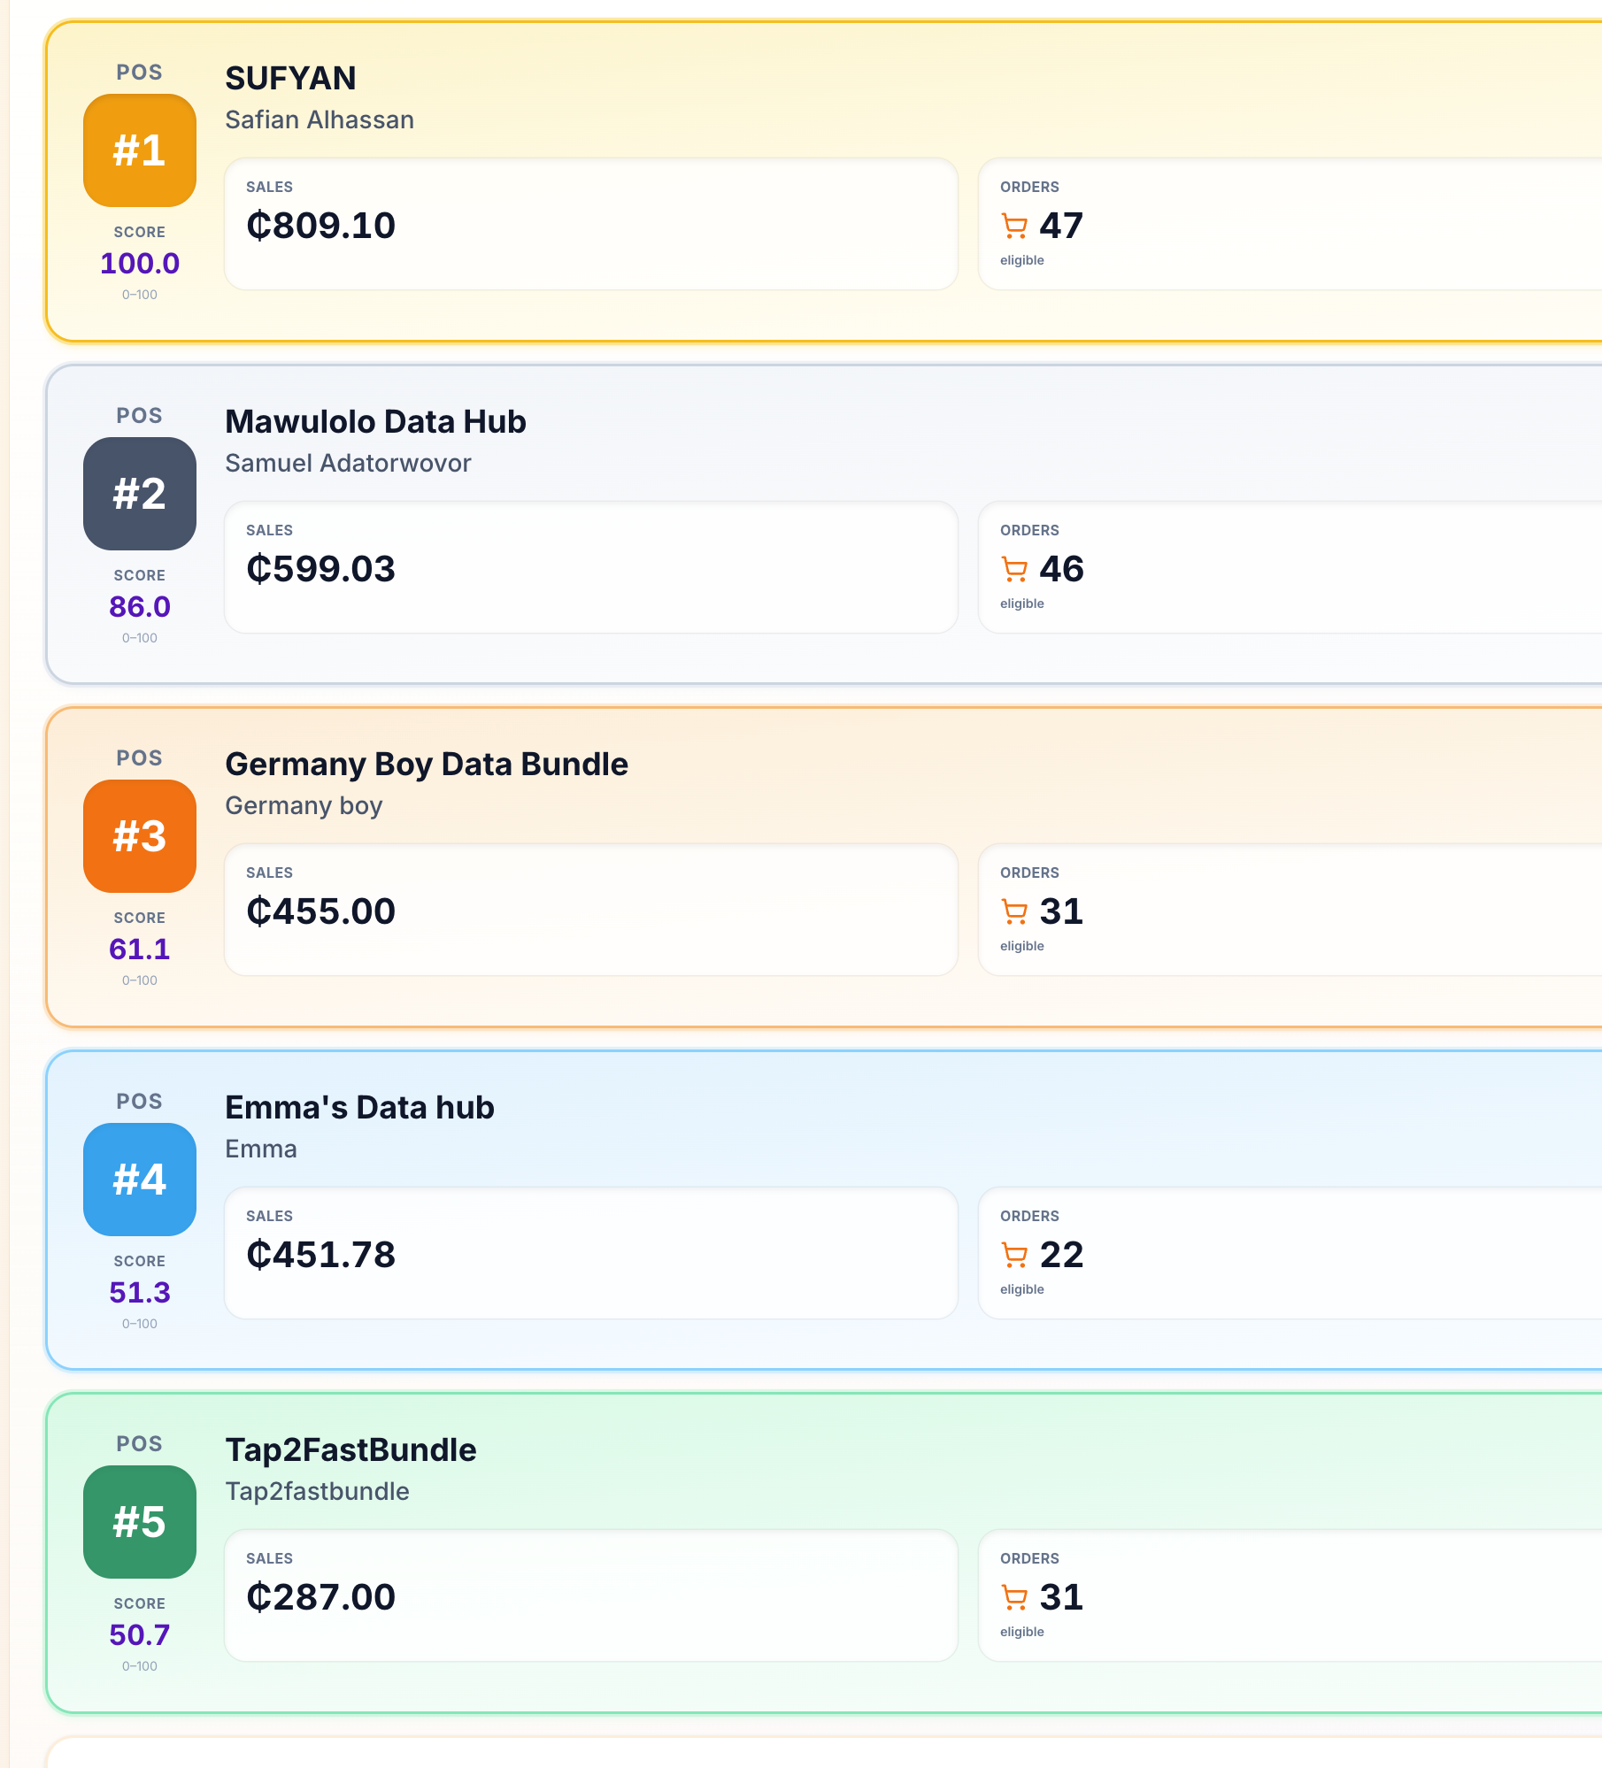Click the ₵451.78 sales card
The width and height of the screenshot is (1602, 1768).
590,1253
